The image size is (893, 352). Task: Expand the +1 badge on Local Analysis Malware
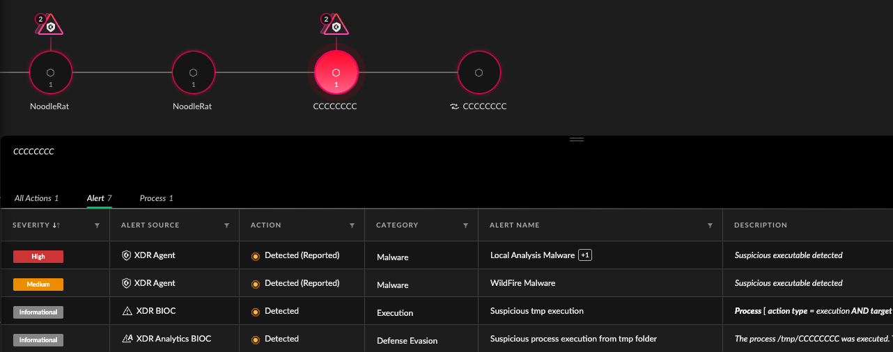pyautogui.click(x=585, y=255)
